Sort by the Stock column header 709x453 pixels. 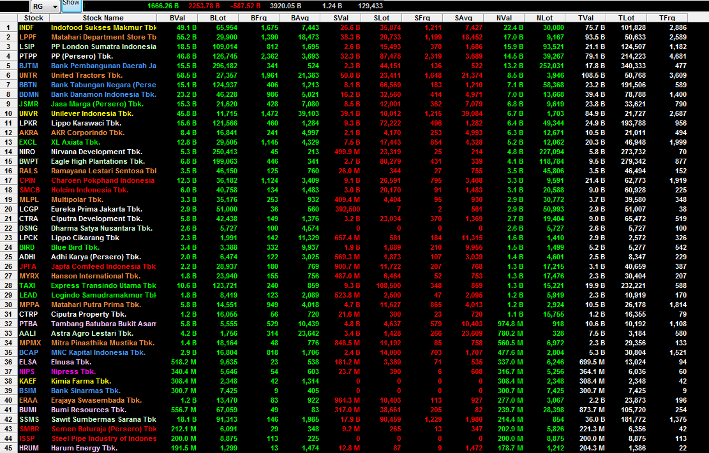[x=33, y=18]
